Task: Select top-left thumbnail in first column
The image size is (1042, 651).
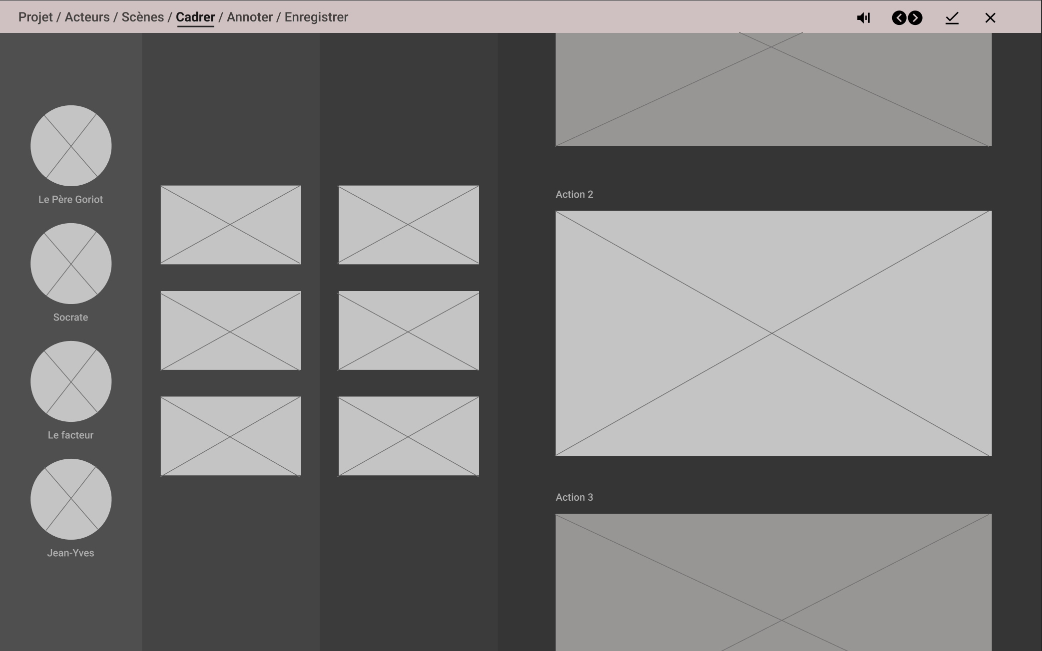Action: 231,225
